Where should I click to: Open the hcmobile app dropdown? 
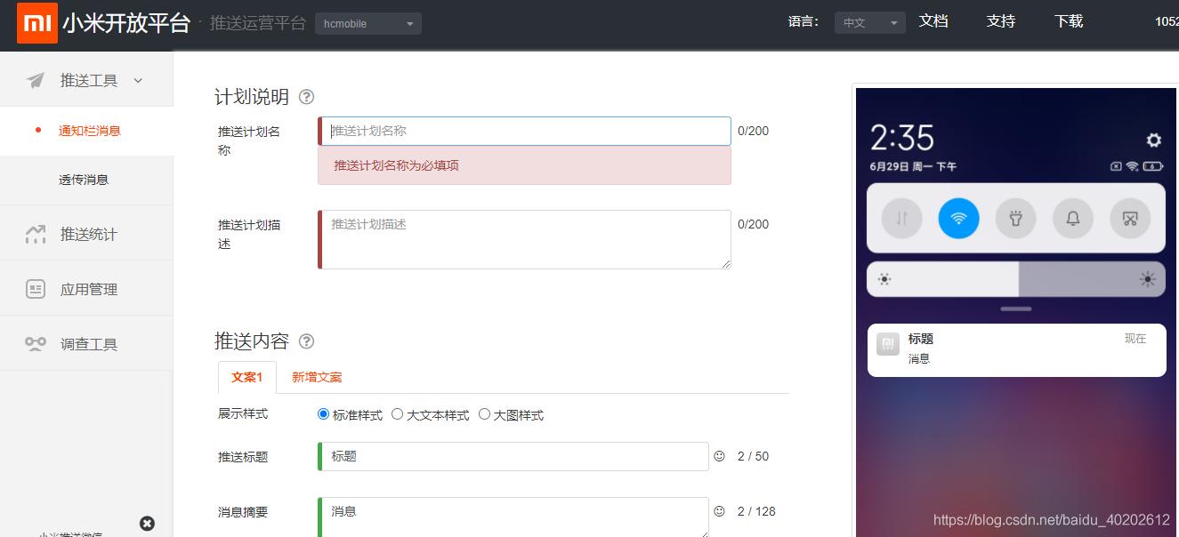367,23
